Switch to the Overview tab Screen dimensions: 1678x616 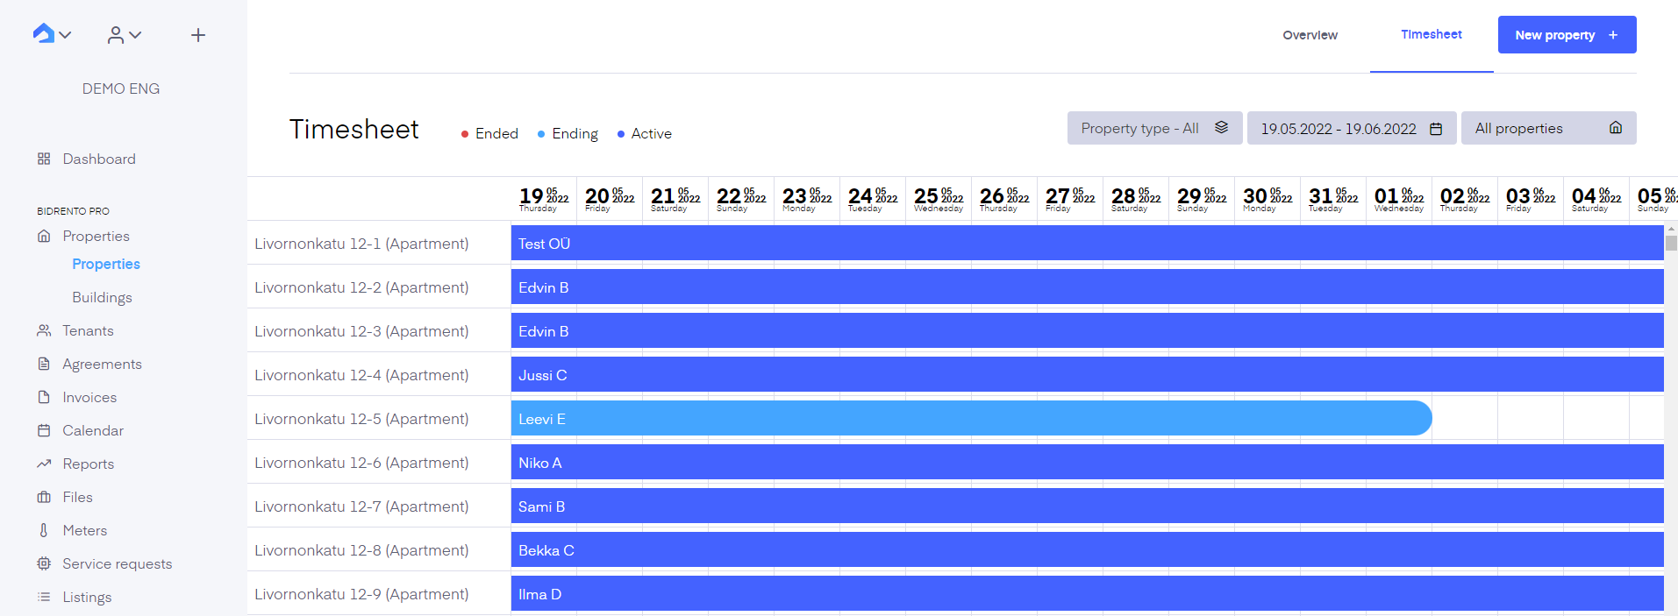click(x=1310, y=35)
